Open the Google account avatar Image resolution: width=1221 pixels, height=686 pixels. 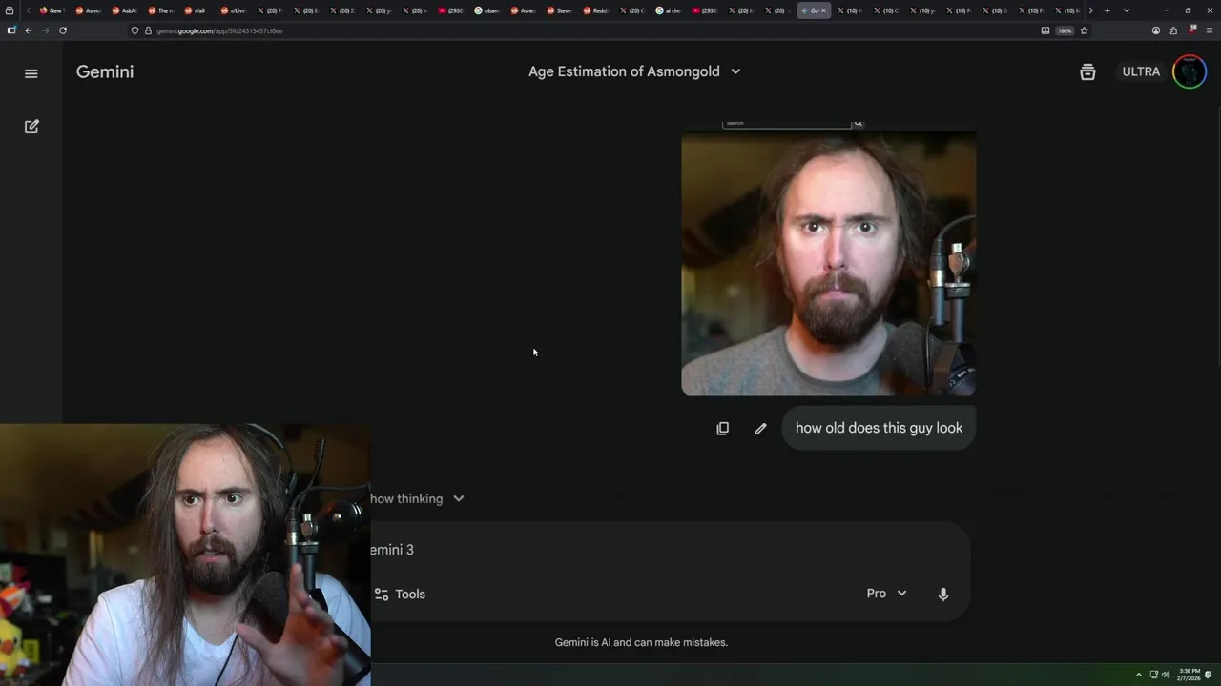point(1190,71)
